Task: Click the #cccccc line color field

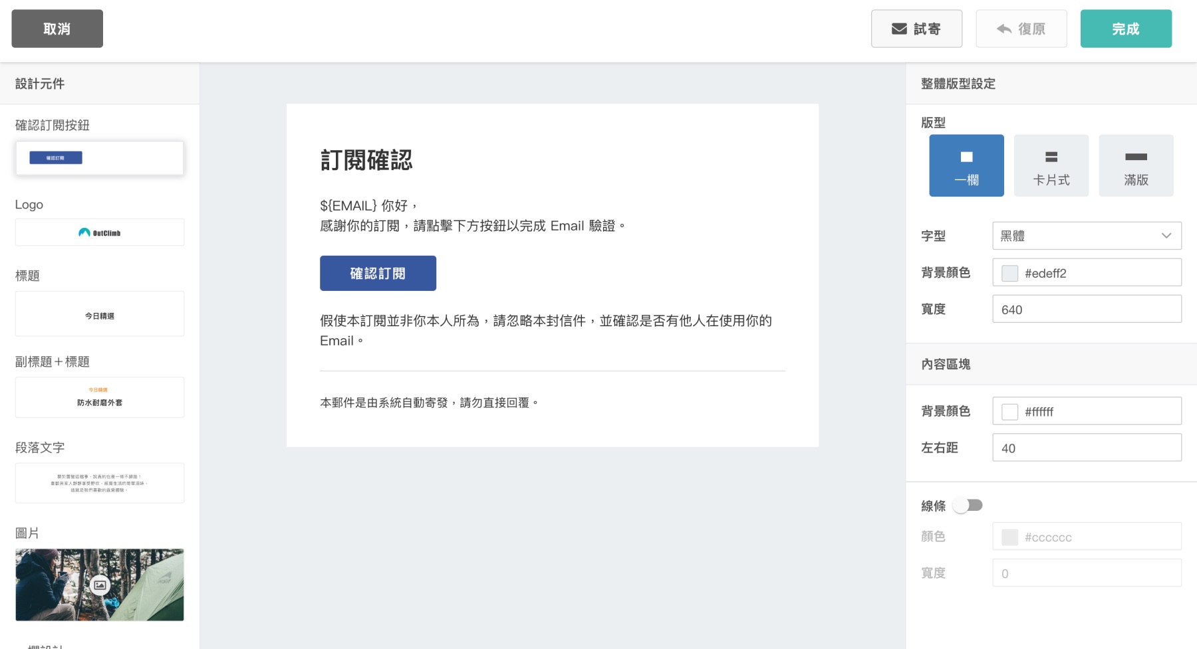Action: pyautogui.click(x=1087, y=537)
